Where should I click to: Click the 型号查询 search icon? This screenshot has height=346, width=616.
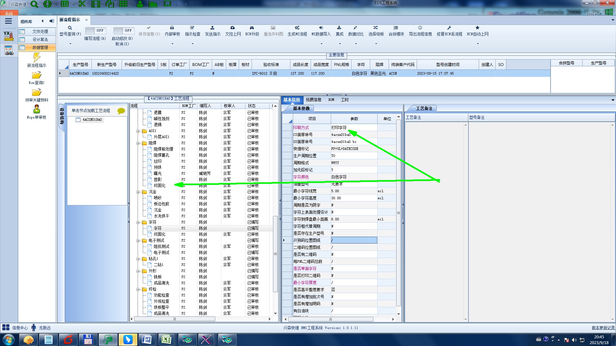point(70,28)
